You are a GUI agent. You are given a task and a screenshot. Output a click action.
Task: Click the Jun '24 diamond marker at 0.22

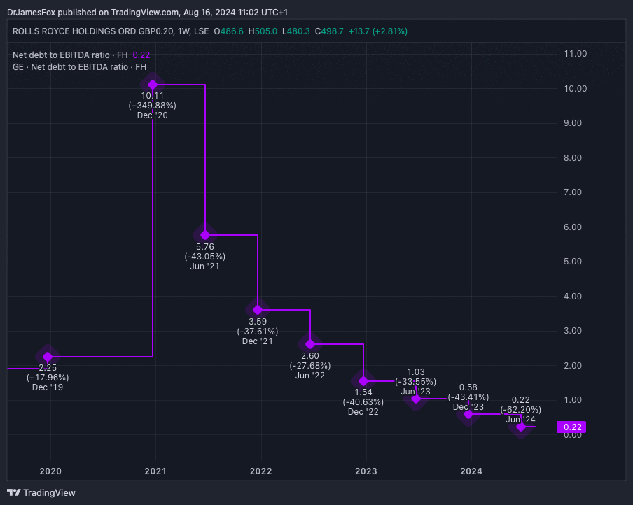point(521,427)
